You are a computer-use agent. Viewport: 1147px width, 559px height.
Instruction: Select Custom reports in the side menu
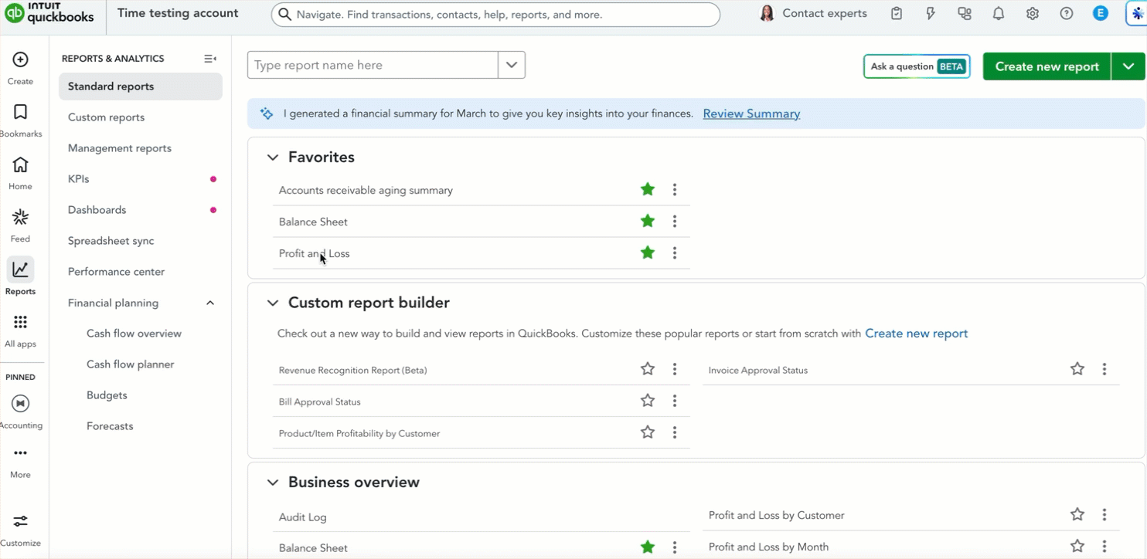pos(106,117)
